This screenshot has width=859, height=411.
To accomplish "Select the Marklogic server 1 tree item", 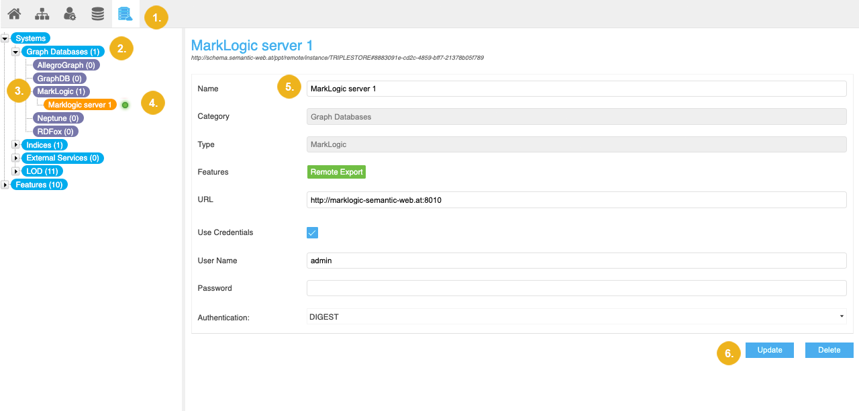I will pos(80,105).
